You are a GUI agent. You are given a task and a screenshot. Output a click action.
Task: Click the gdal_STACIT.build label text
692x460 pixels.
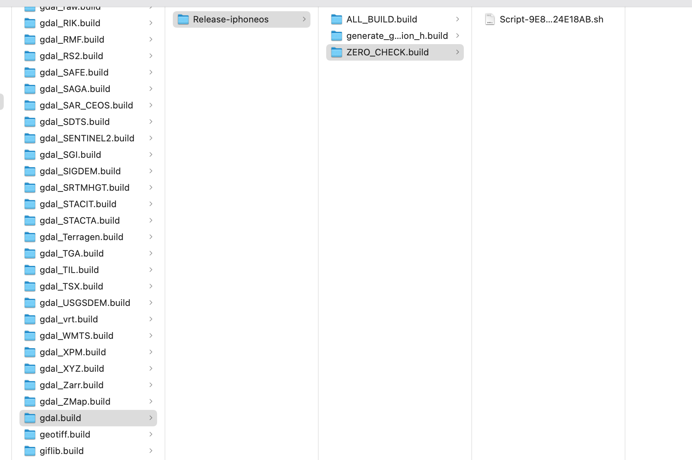(78, 204)
